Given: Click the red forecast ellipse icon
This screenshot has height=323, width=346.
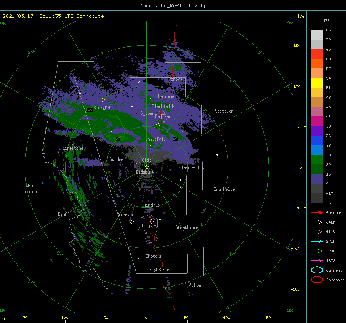Looking at the screenshot, I should [317, 280].
